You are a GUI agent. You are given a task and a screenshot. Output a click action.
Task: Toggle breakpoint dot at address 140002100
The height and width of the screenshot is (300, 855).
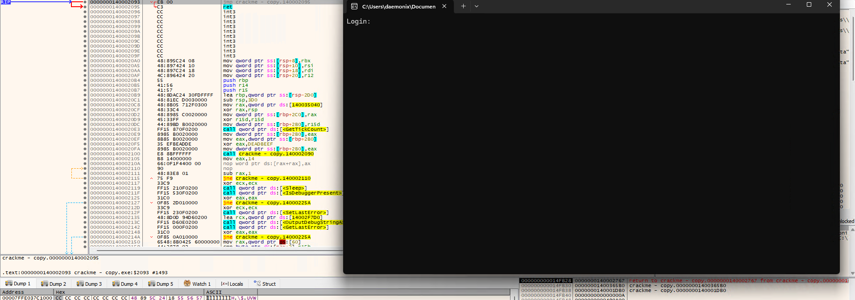click(85, 154)
